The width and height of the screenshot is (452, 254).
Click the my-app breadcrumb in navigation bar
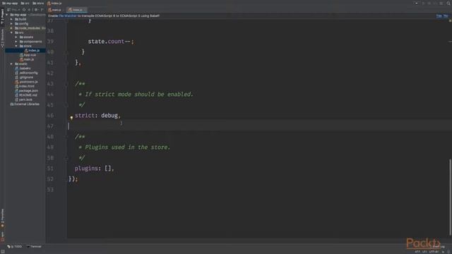[10, 3]
